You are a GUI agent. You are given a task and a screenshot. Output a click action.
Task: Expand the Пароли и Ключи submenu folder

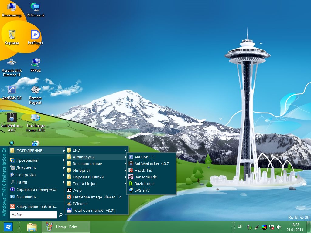(x=97, y=177)
